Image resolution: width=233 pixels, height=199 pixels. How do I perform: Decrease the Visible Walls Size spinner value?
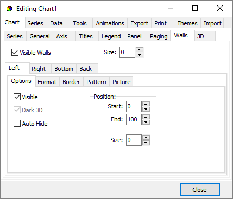(x=140, y=55)
